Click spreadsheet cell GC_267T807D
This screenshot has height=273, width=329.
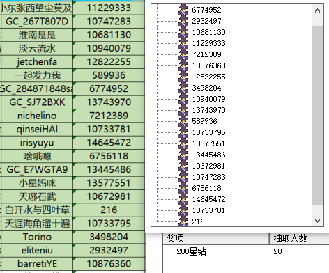click(x=37, y=22)
